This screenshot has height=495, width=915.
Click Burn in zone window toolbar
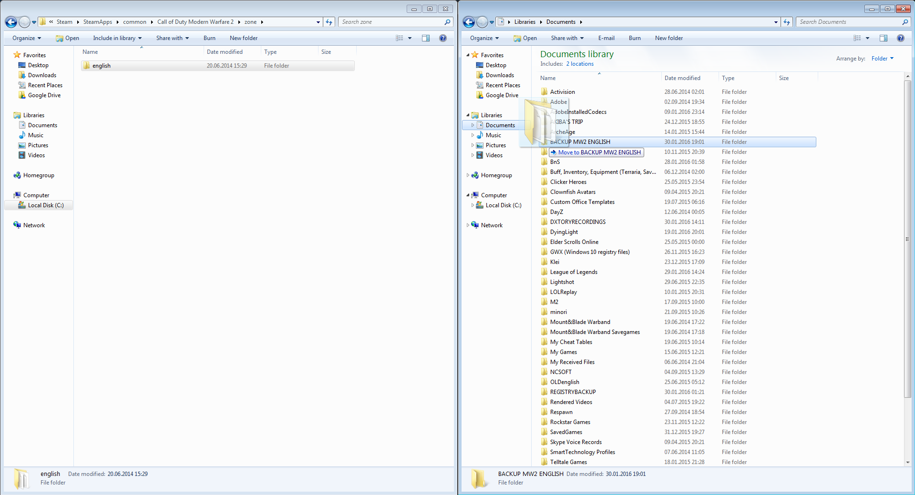coord(209,38)
